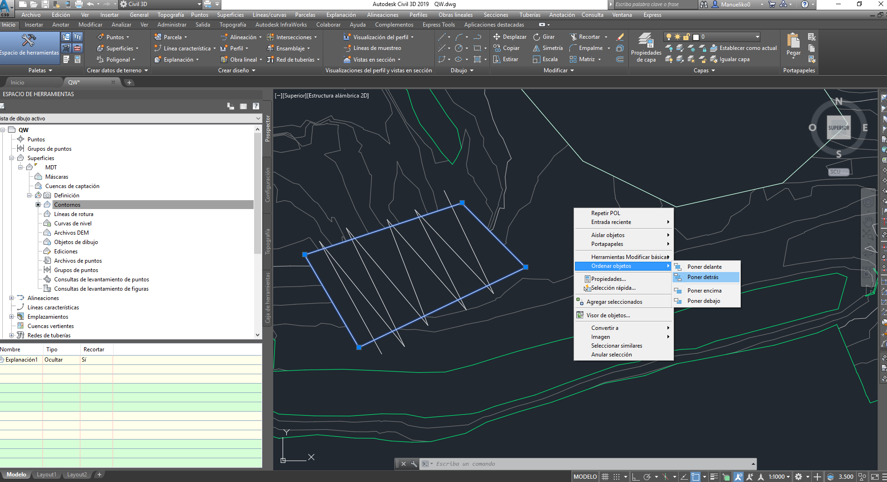Open the 1:1000 annotation scale dropdown

780,477
